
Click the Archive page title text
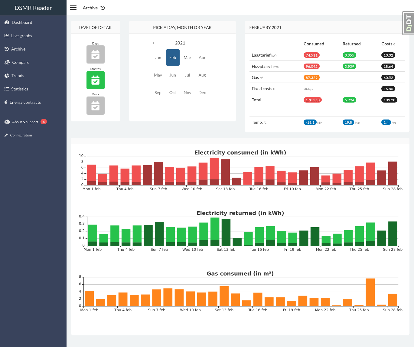(90, 8)
